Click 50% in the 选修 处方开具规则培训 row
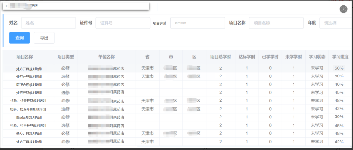This screenshot has height=150, width=353. tap(339, 76)
